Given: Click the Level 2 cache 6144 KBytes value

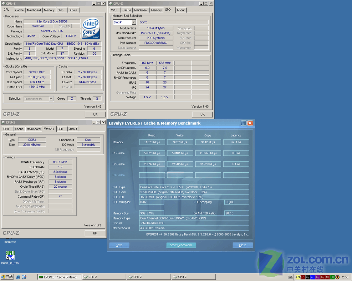Looking at the screenshot, I should coord(88,82).
